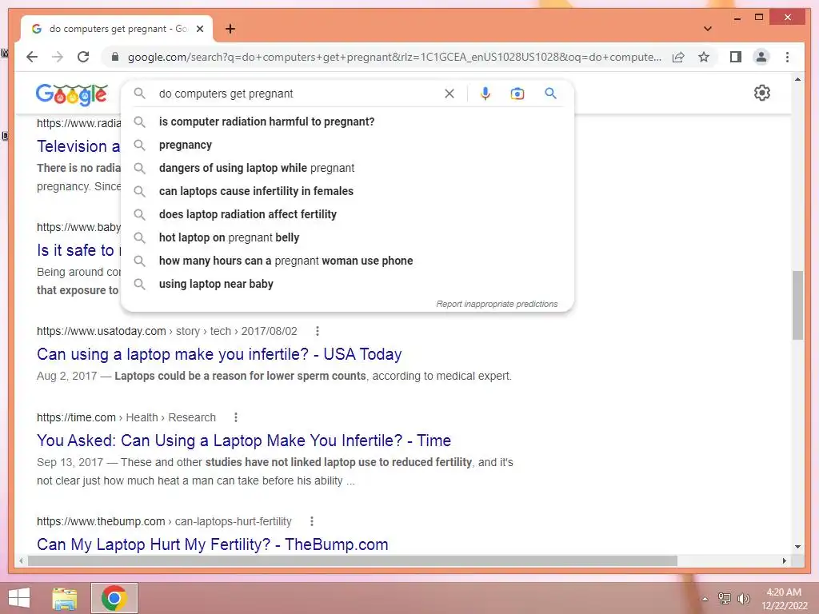Viewport: 819px width, 614px height.
Task: Click the Chrome address bar URL
Action: click(x=394, y=57)
